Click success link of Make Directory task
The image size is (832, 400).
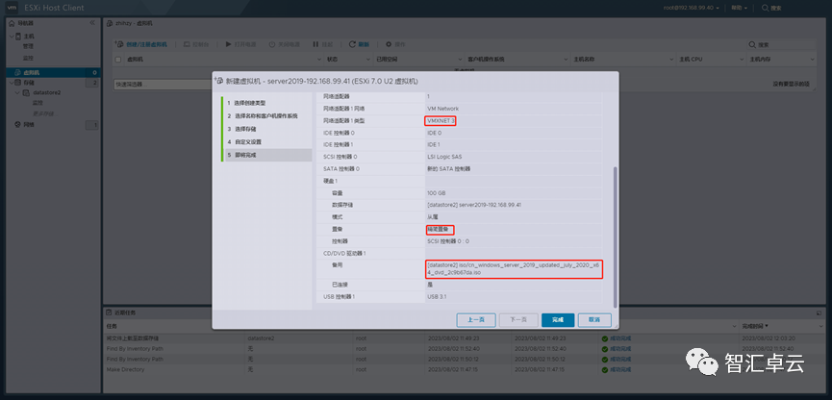(619, 369)
